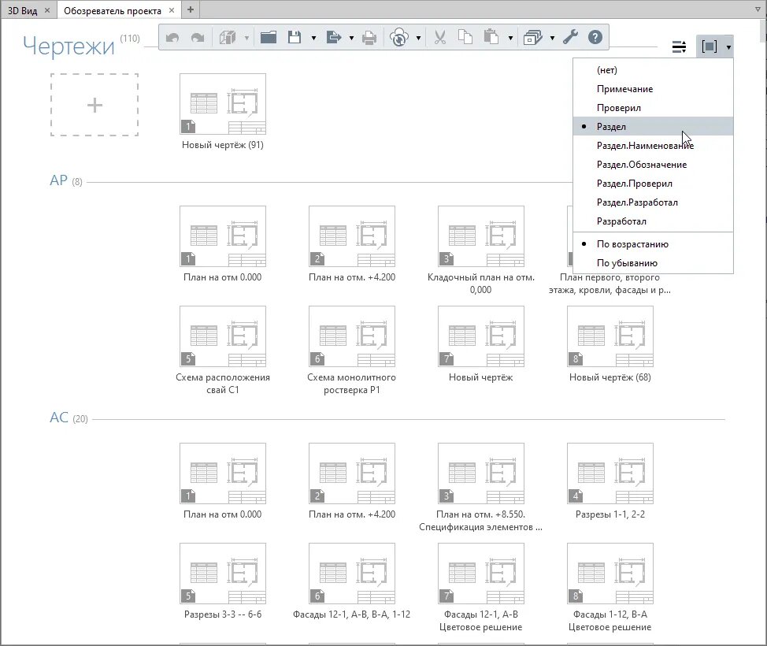This screenshot has height=646, width=767.
Task: Select grouping by Раздел.Проверил
Action: point(653,184)
